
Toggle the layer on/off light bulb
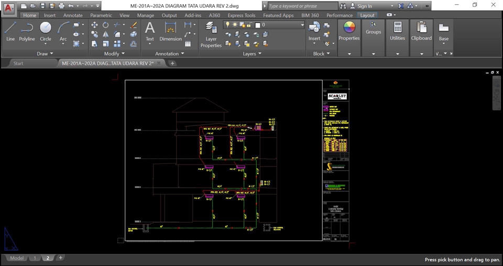227,25
